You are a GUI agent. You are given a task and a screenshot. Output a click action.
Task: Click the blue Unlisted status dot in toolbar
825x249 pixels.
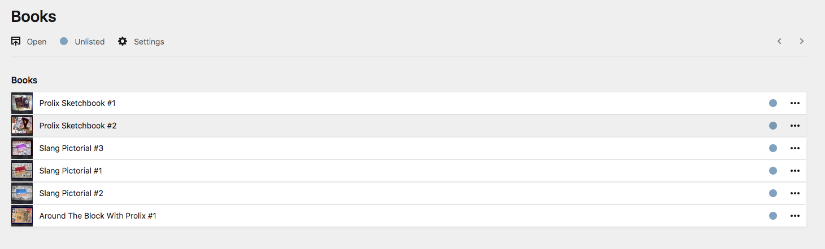[x=64, y=41]
